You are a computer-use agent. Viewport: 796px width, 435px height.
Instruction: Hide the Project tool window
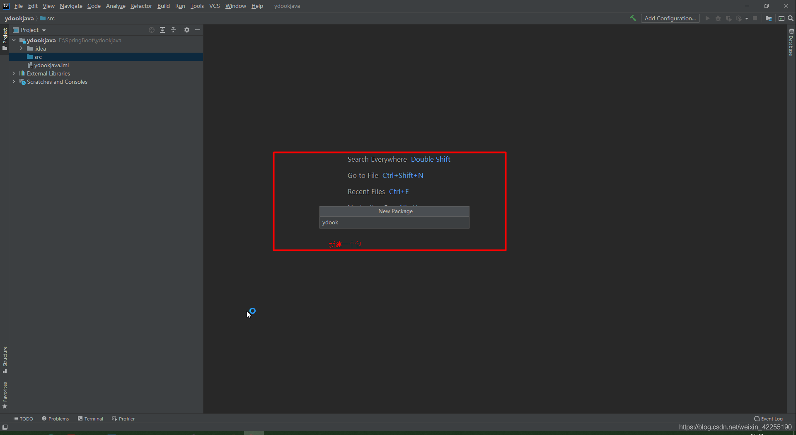(198, 30)
